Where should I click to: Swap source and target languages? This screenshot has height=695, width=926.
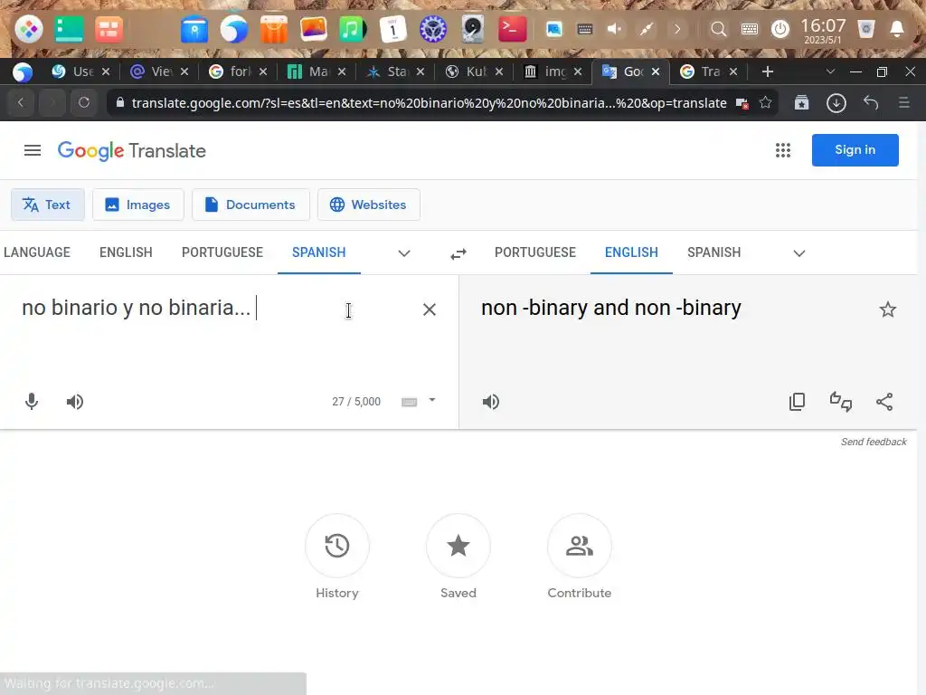pos(458,253)
